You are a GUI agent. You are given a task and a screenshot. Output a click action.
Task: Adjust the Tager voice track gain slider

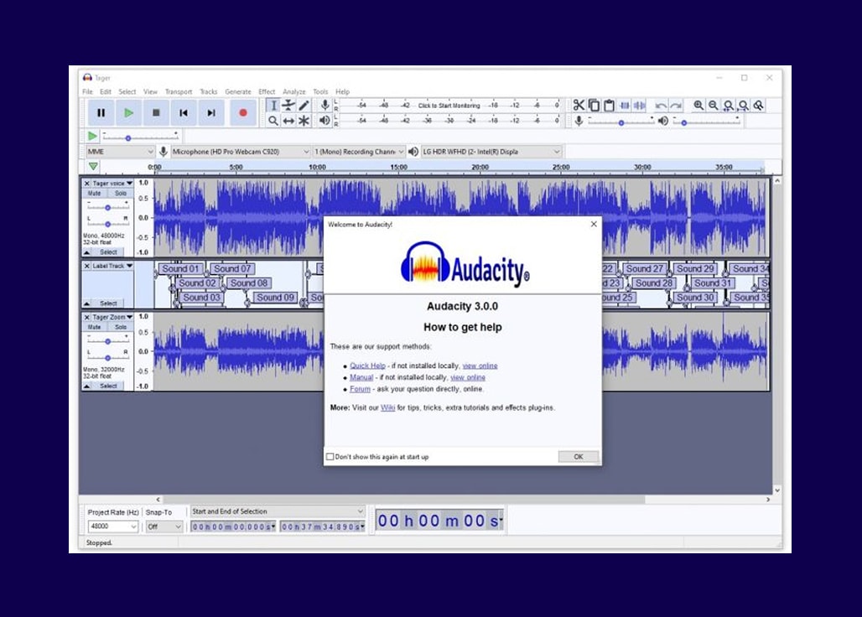107,207
